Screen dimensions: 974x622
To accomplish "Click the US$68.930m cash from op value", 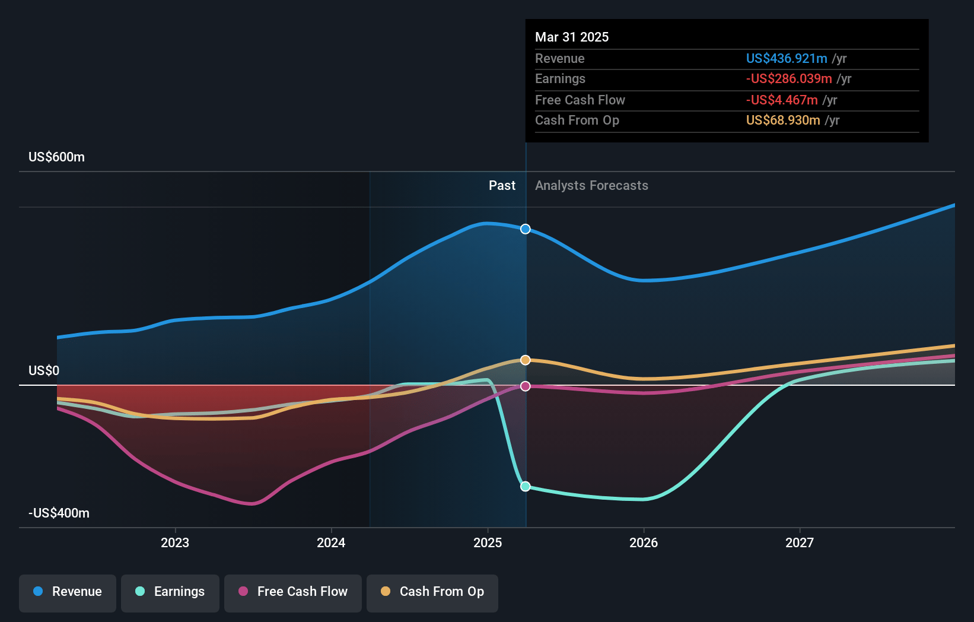I will [x=783, y=120].
